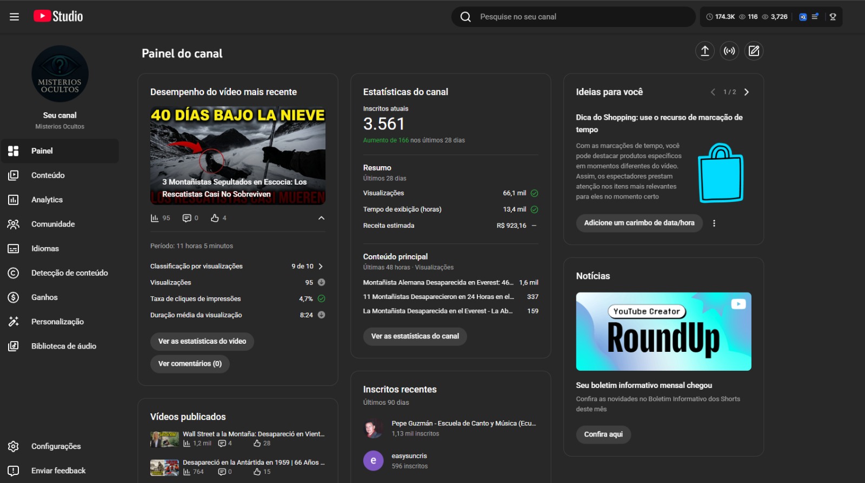Click 'Confira aqui' newsletter button

click(x=603, y=434)
